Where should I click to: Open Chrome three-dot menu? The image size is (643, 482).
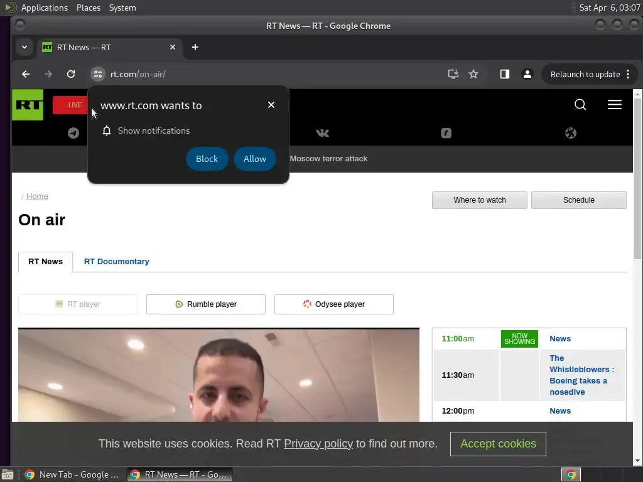[x=628, y=74]
